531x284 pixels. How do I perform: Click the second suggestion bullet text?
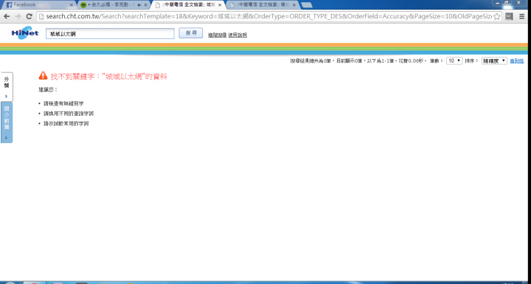(x=69, y=114)
